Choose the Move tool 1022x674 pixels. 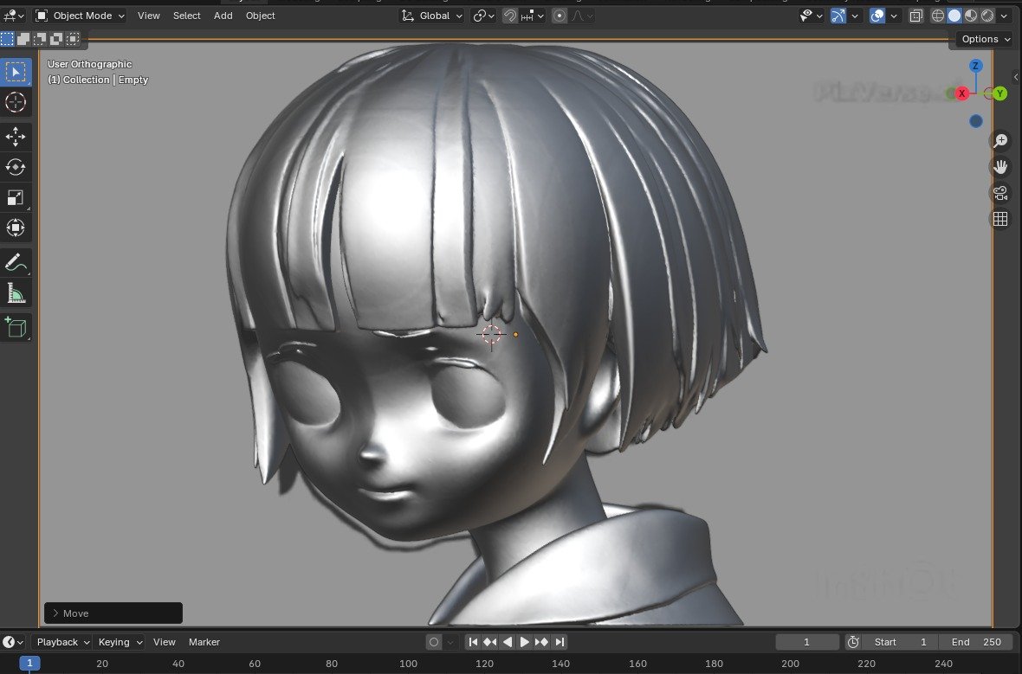16,136
